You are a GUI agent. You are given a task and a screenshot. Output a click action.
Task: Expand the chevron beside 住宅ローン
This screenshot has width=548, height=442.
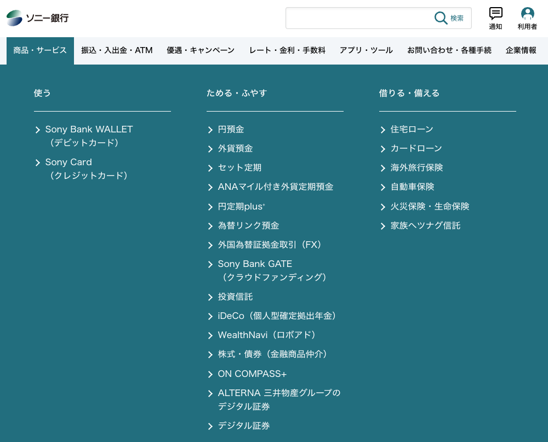383,130
